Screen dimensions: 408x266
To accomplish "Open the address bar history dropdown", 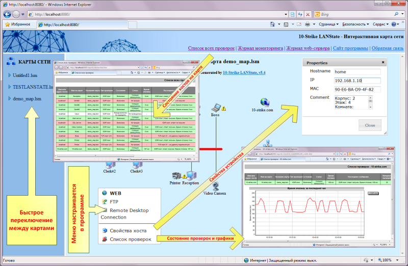I will point(286,14).
